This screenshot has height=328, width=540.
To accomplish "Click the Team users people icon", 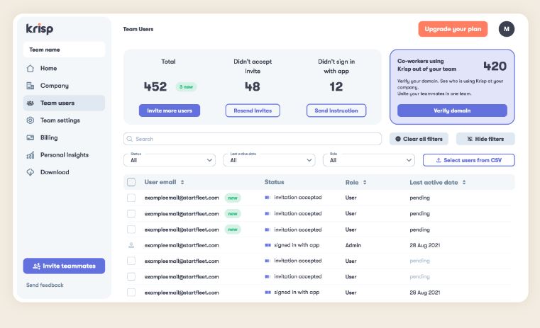I will tap(31, 103).
